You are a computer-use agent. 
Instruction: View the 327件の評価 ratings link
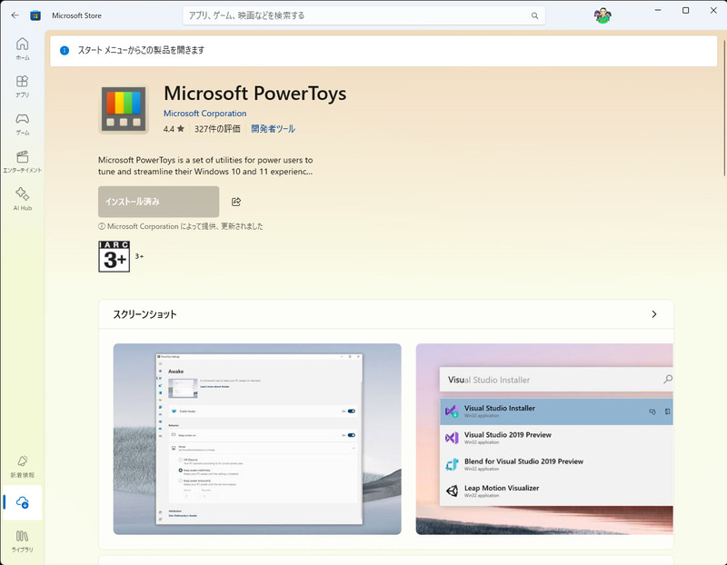tap(217, 130)
